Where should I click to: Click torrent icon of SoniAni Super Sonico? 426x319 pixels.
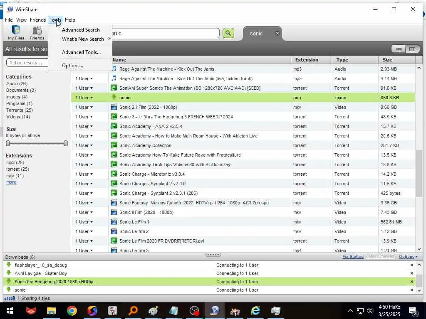[x=114, y=88]
